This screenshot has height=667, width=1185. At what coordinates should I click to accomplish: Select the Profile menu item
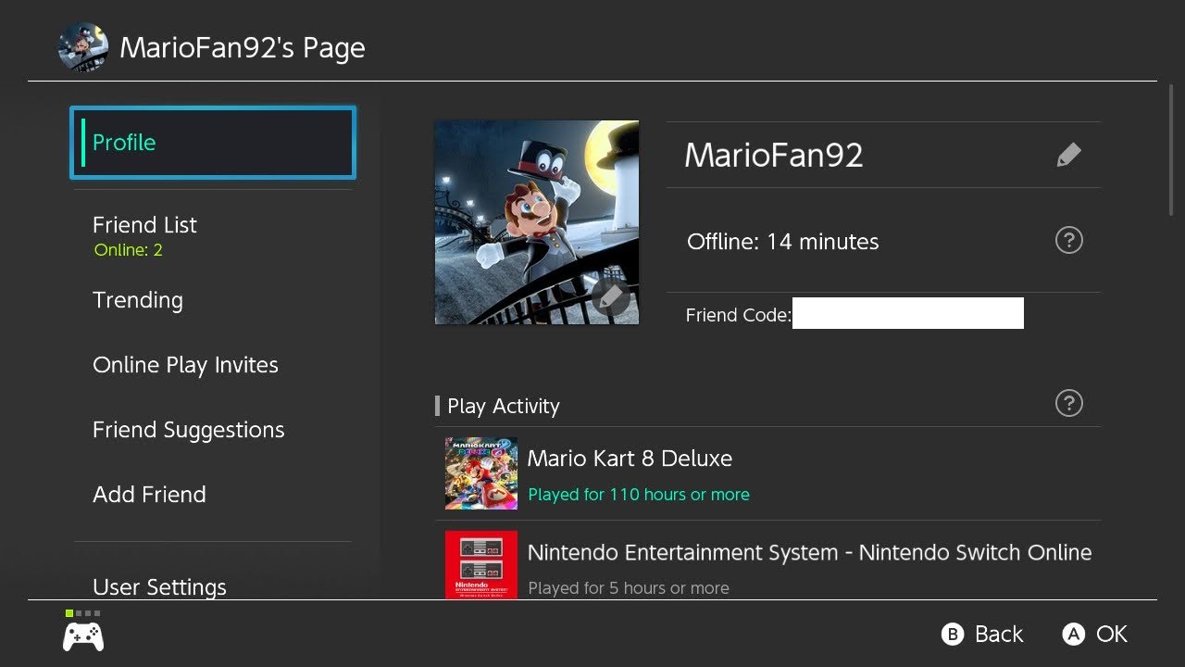click(x=213, y=143)
